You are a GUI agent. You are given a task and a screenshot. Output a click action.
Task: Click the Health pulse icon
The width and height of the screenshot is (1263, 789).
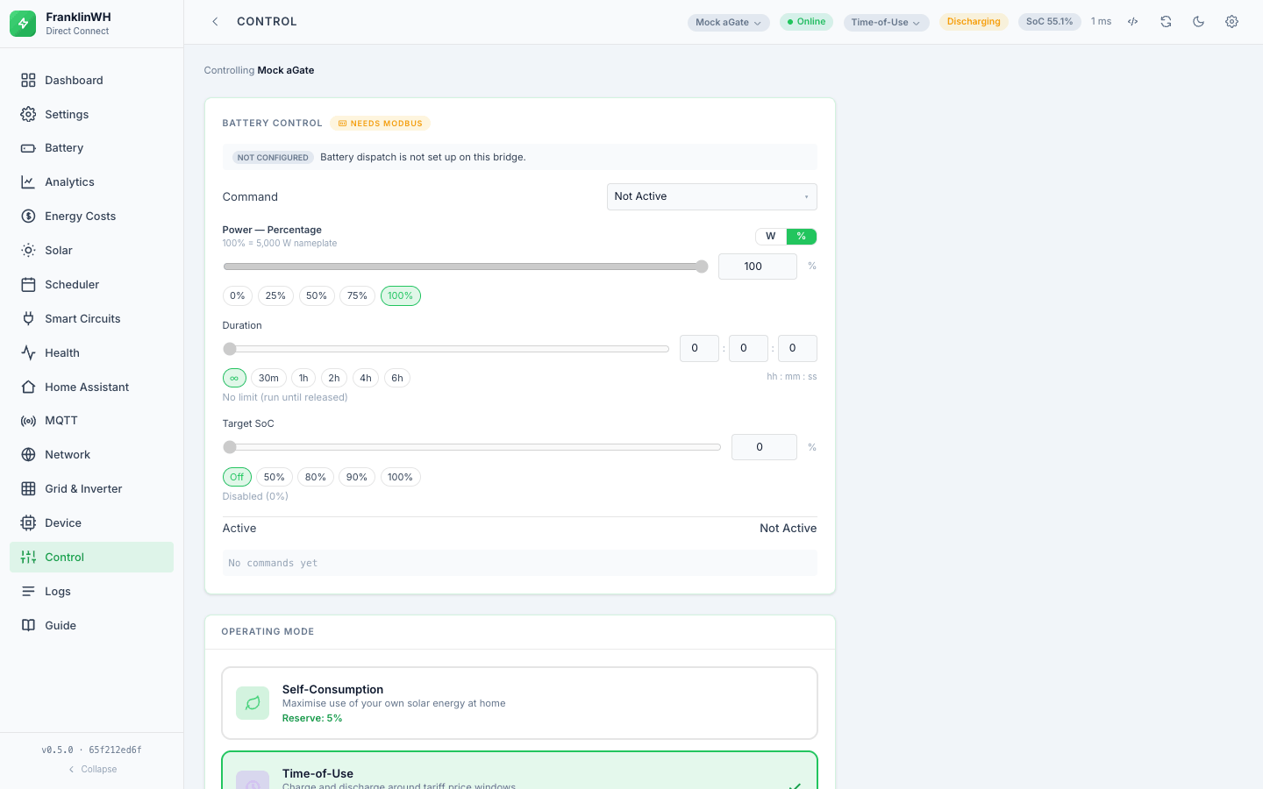(28, 353)
